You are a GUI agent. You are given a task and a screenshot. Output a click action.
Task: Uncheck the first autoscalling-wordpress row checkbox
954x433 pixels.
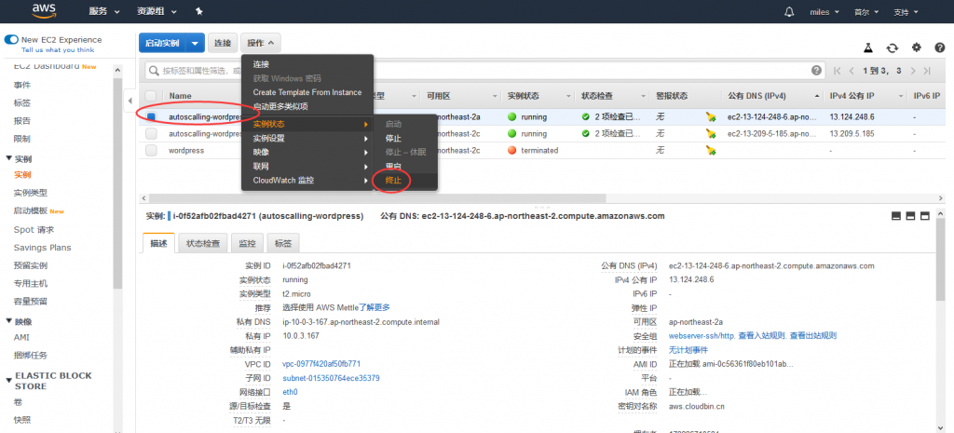point(151,116)
